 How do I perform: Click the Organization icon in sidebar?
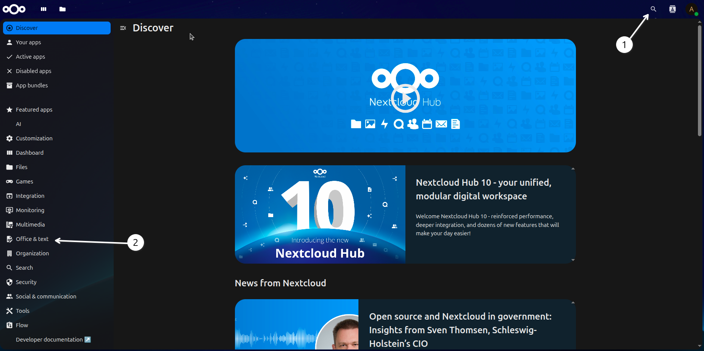9,253
